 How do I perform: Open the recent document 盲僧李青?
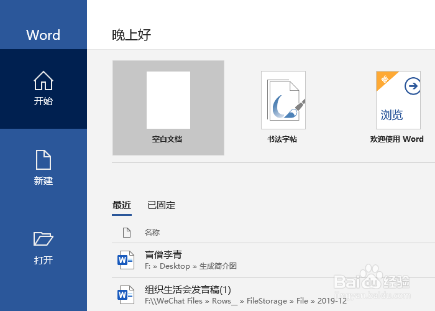273,260
